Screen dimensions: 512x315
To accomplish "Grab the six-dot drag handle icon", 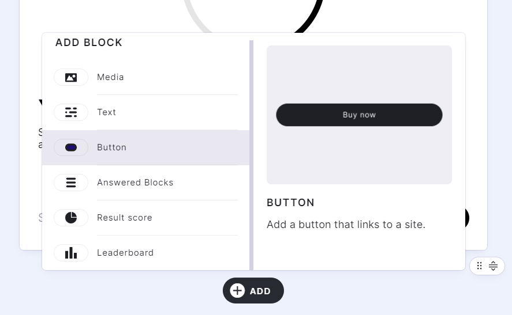I will tap(480, 266).
